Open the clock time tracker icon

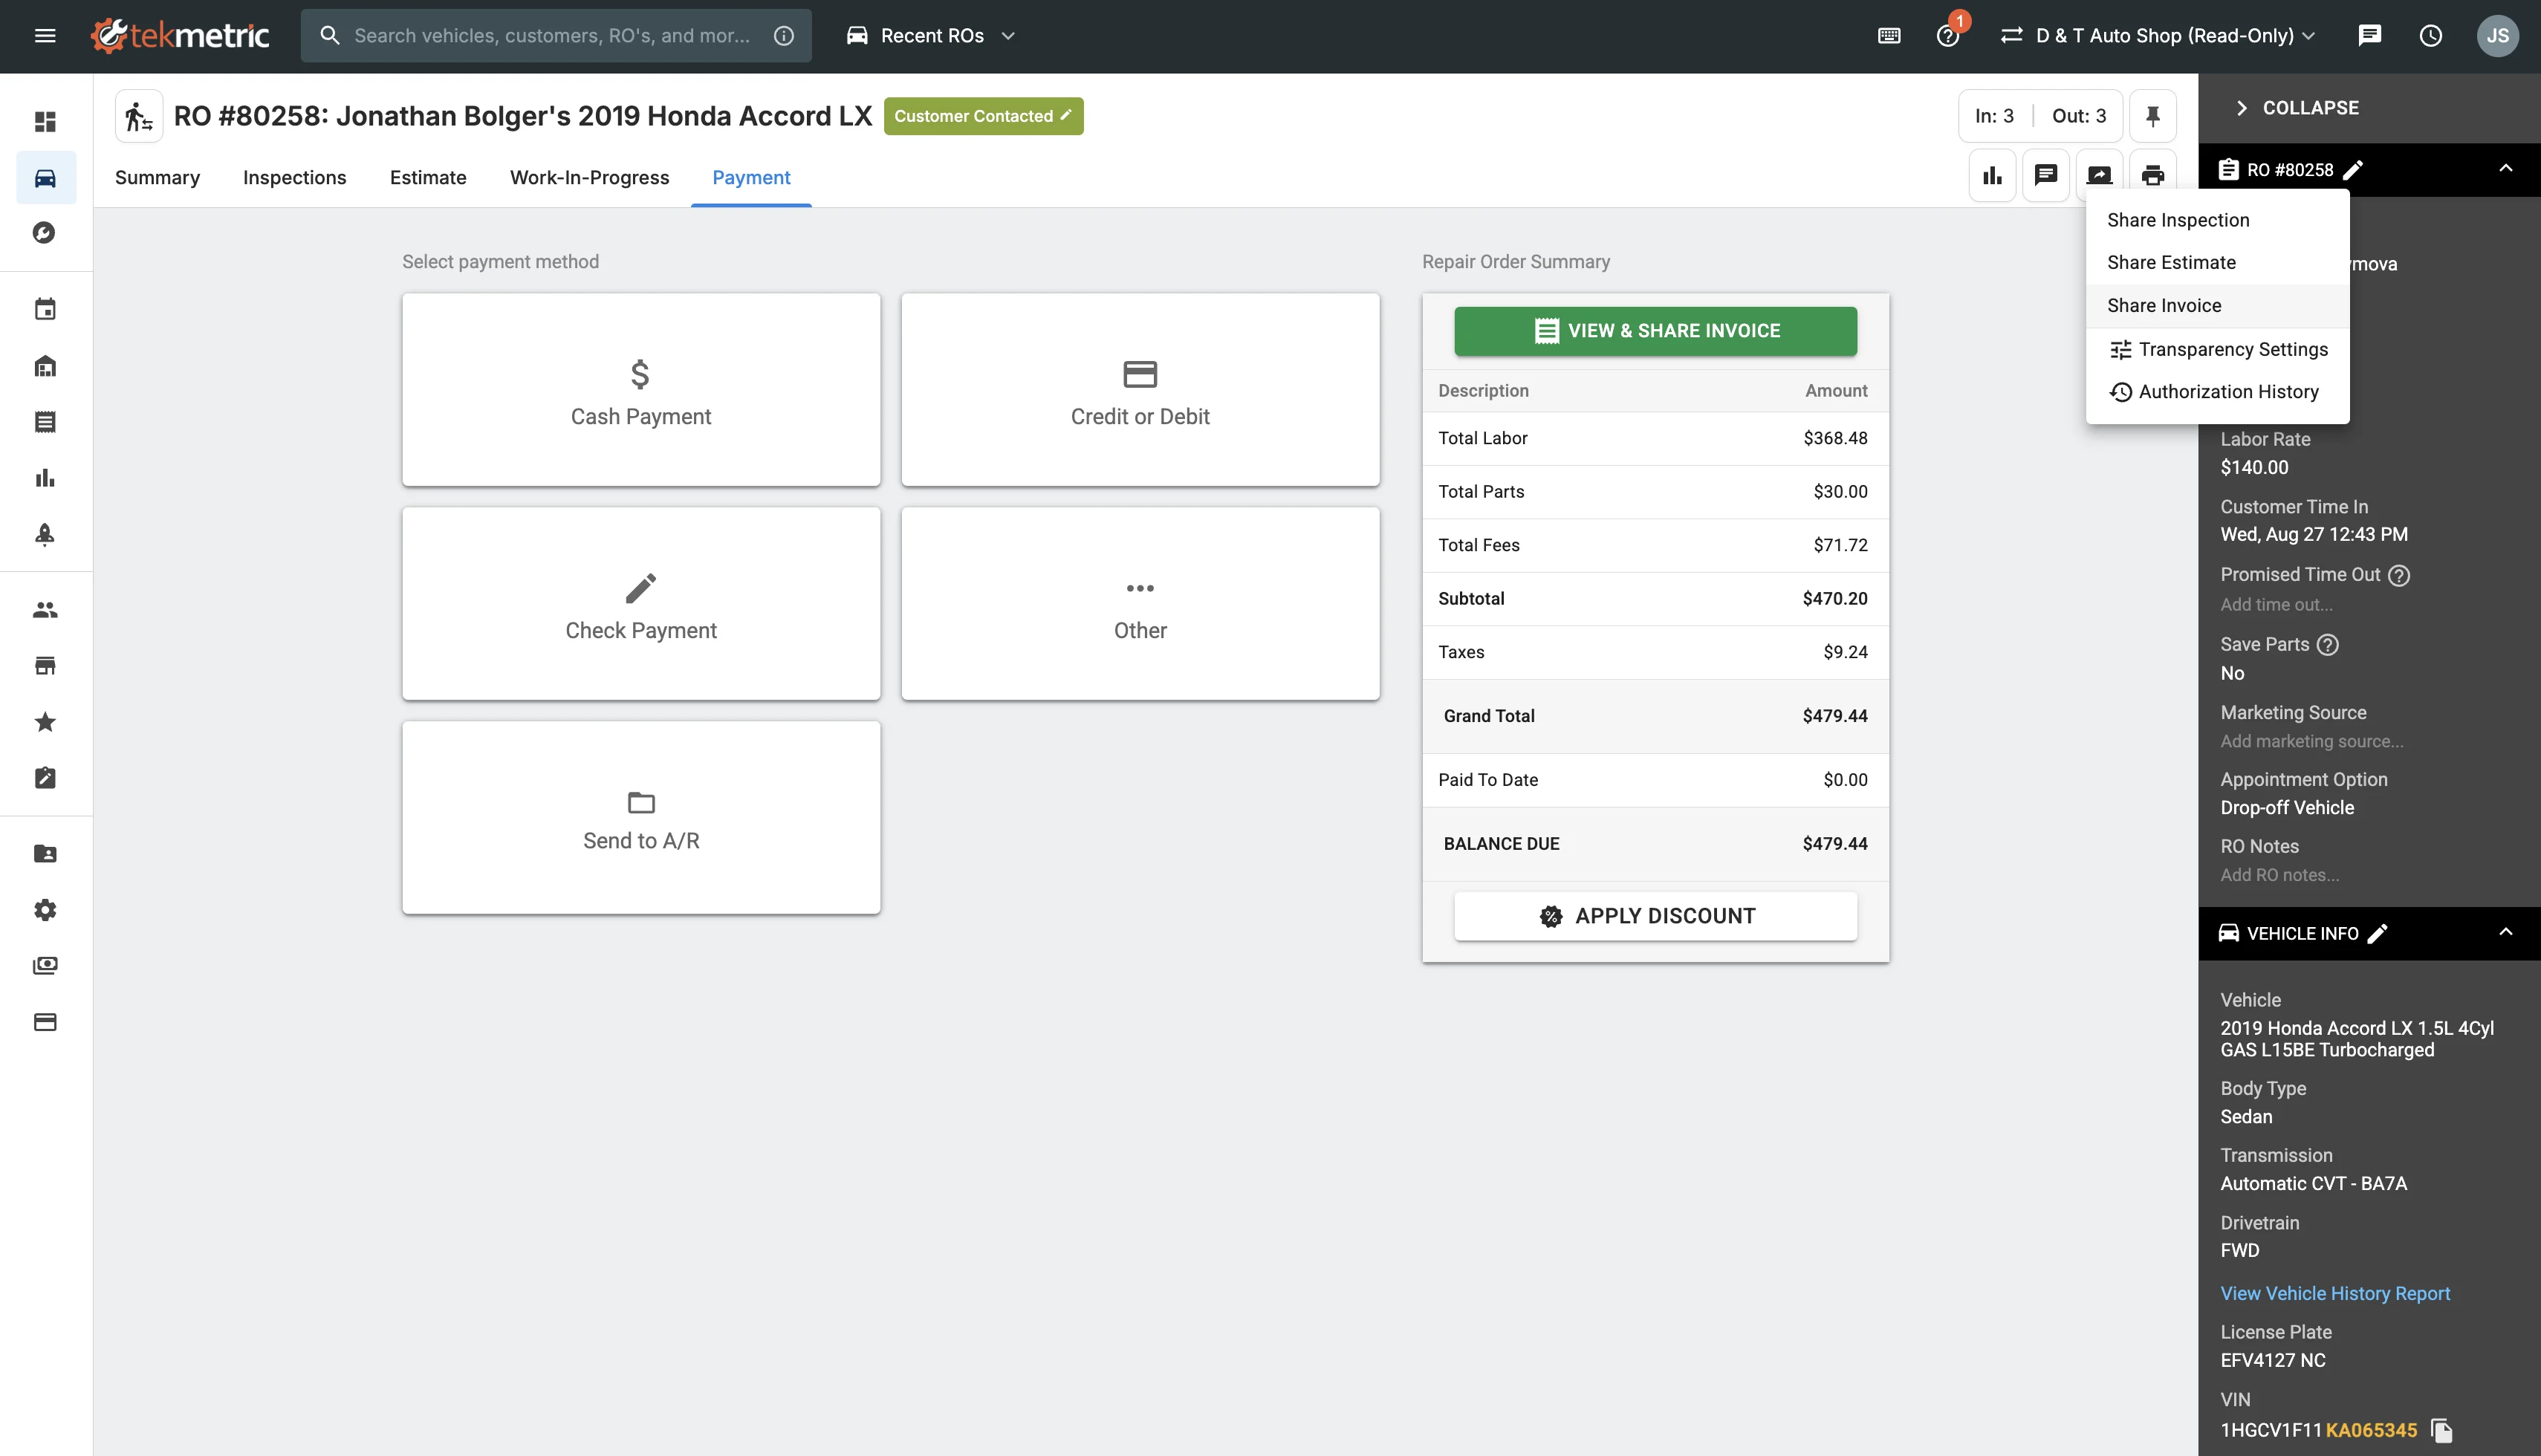click(2430, 36)
